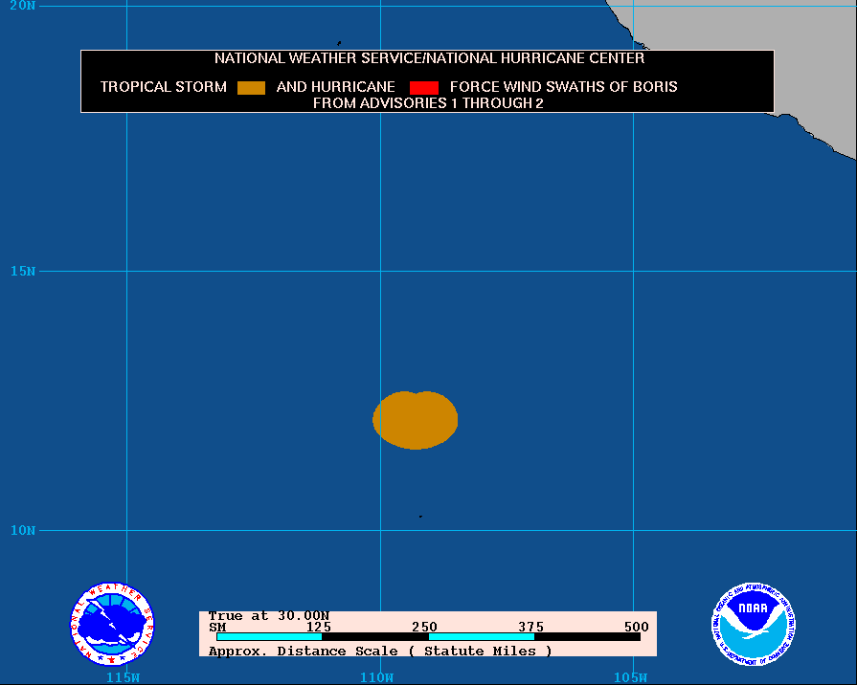Click the 'SM' unit label on scale
857x685 pixels.
217,628
